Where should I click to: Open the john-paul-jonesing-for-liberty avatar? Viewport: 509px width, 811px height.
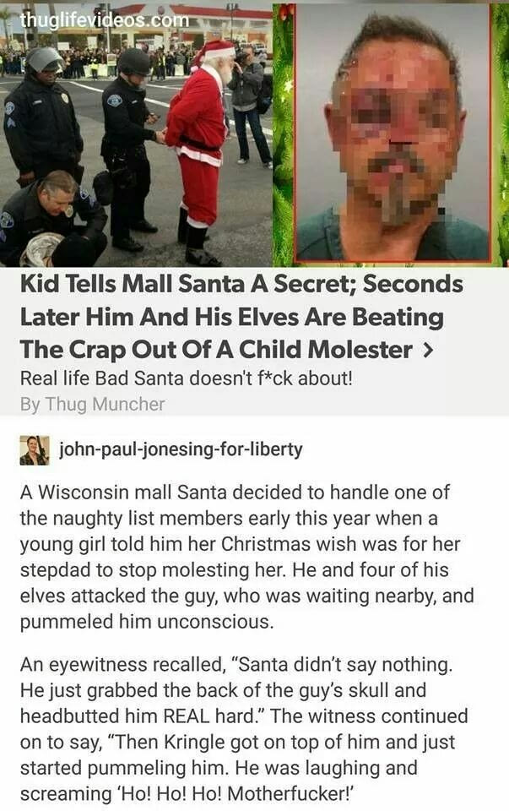click(x=35, y=450)
